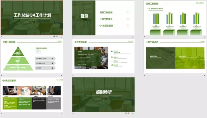Select the 'Q4规划及展望' slide thumbnail
The width and height of the screenshot is (207, 118).
[x=32, y=95]
